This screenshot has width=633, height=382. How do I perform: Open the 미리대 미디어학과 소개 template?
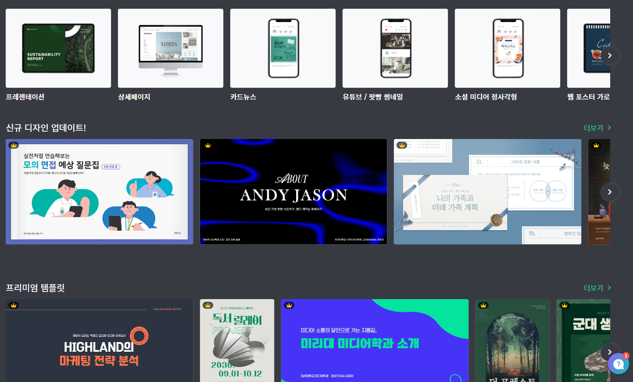click(375, 340)
